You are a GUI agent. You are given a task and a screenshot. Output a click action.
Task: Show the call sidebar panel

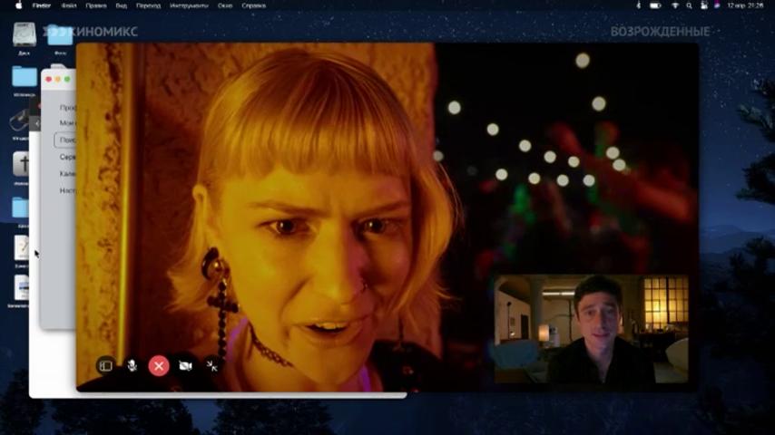click(106, 366)
